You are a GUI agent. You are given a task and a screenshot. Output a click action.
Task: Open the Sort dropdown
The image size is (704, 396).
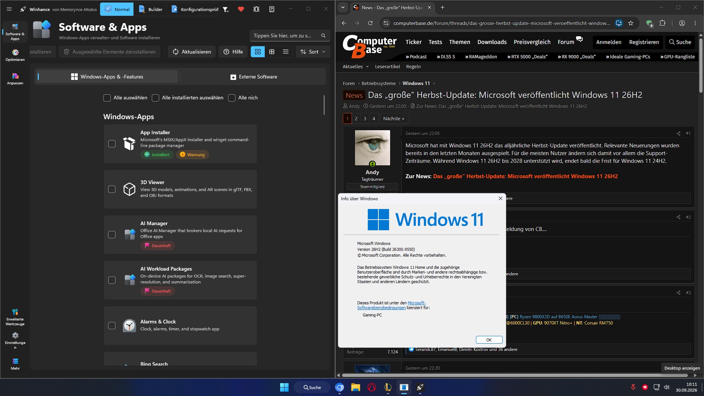point(313,52)
